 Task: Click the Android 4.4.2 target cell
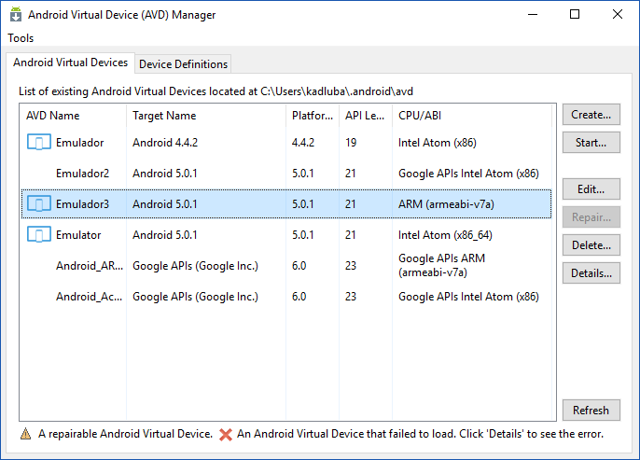click(165, 143)
